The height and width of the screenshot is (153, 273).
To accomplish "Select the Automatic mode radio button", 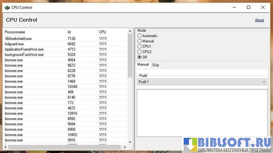I will tap(140, 36).
